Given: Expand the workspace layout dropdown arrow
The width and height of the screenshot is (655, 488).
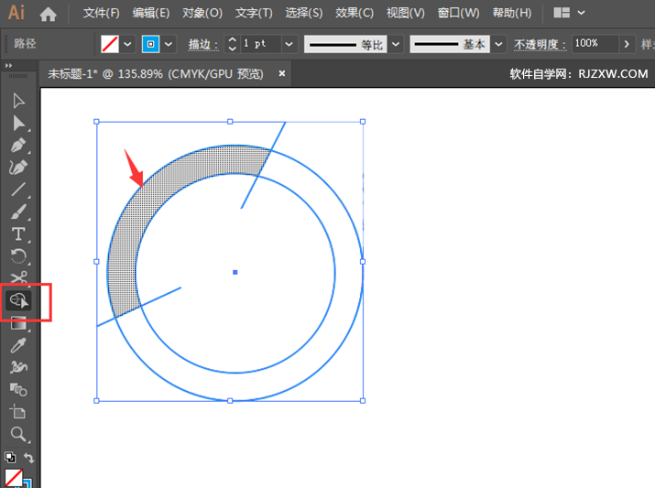Looking at the screenshot, I should coord(581,13).
